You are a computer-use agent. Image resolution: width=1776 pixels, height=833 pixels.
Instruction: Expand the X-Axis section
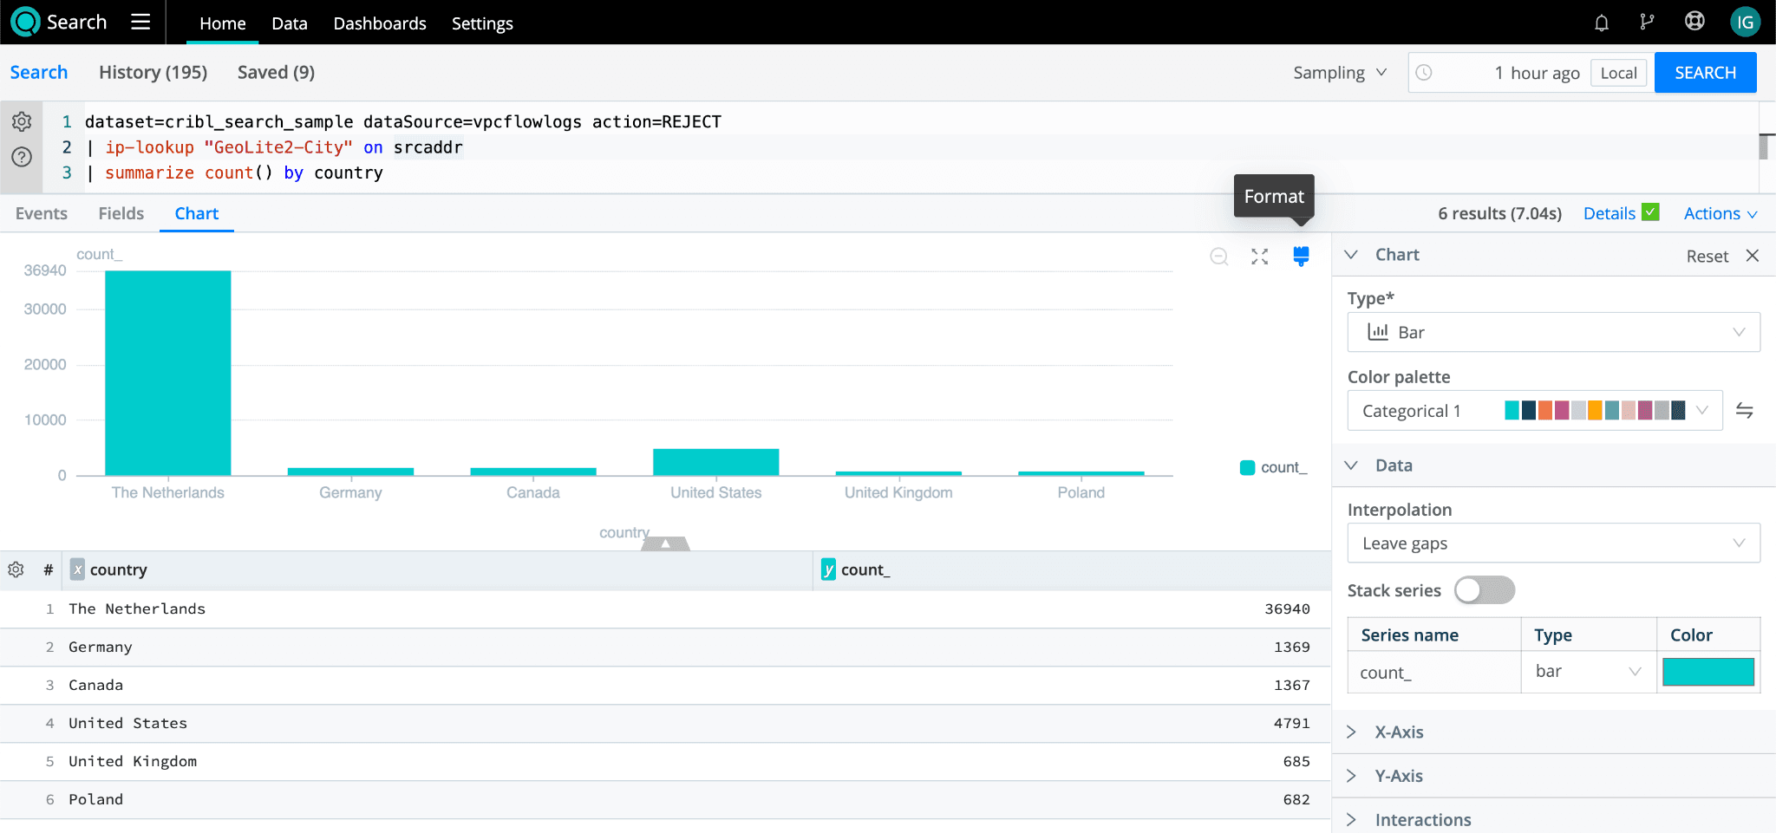(x=1399, y=732)
